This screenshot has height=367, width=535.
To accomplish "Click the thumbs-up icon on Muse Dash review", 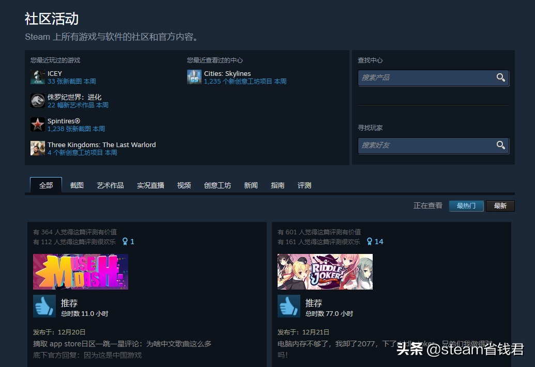I will tap(44, 306).
